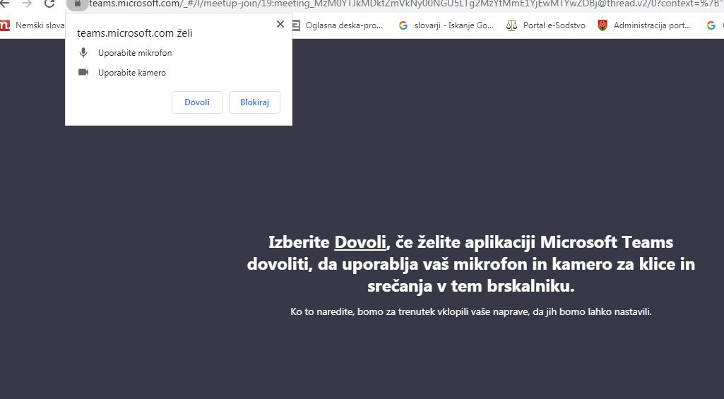
Task: Click the 'Ko to naredite' instruction line
Action: (x=471, y=311)
